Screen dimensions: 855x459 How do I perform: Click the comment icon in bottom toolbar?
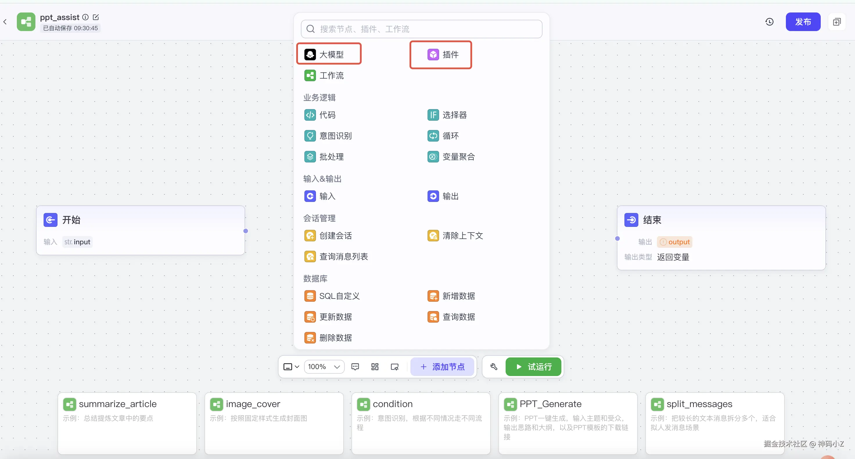(x=355, y=367)
